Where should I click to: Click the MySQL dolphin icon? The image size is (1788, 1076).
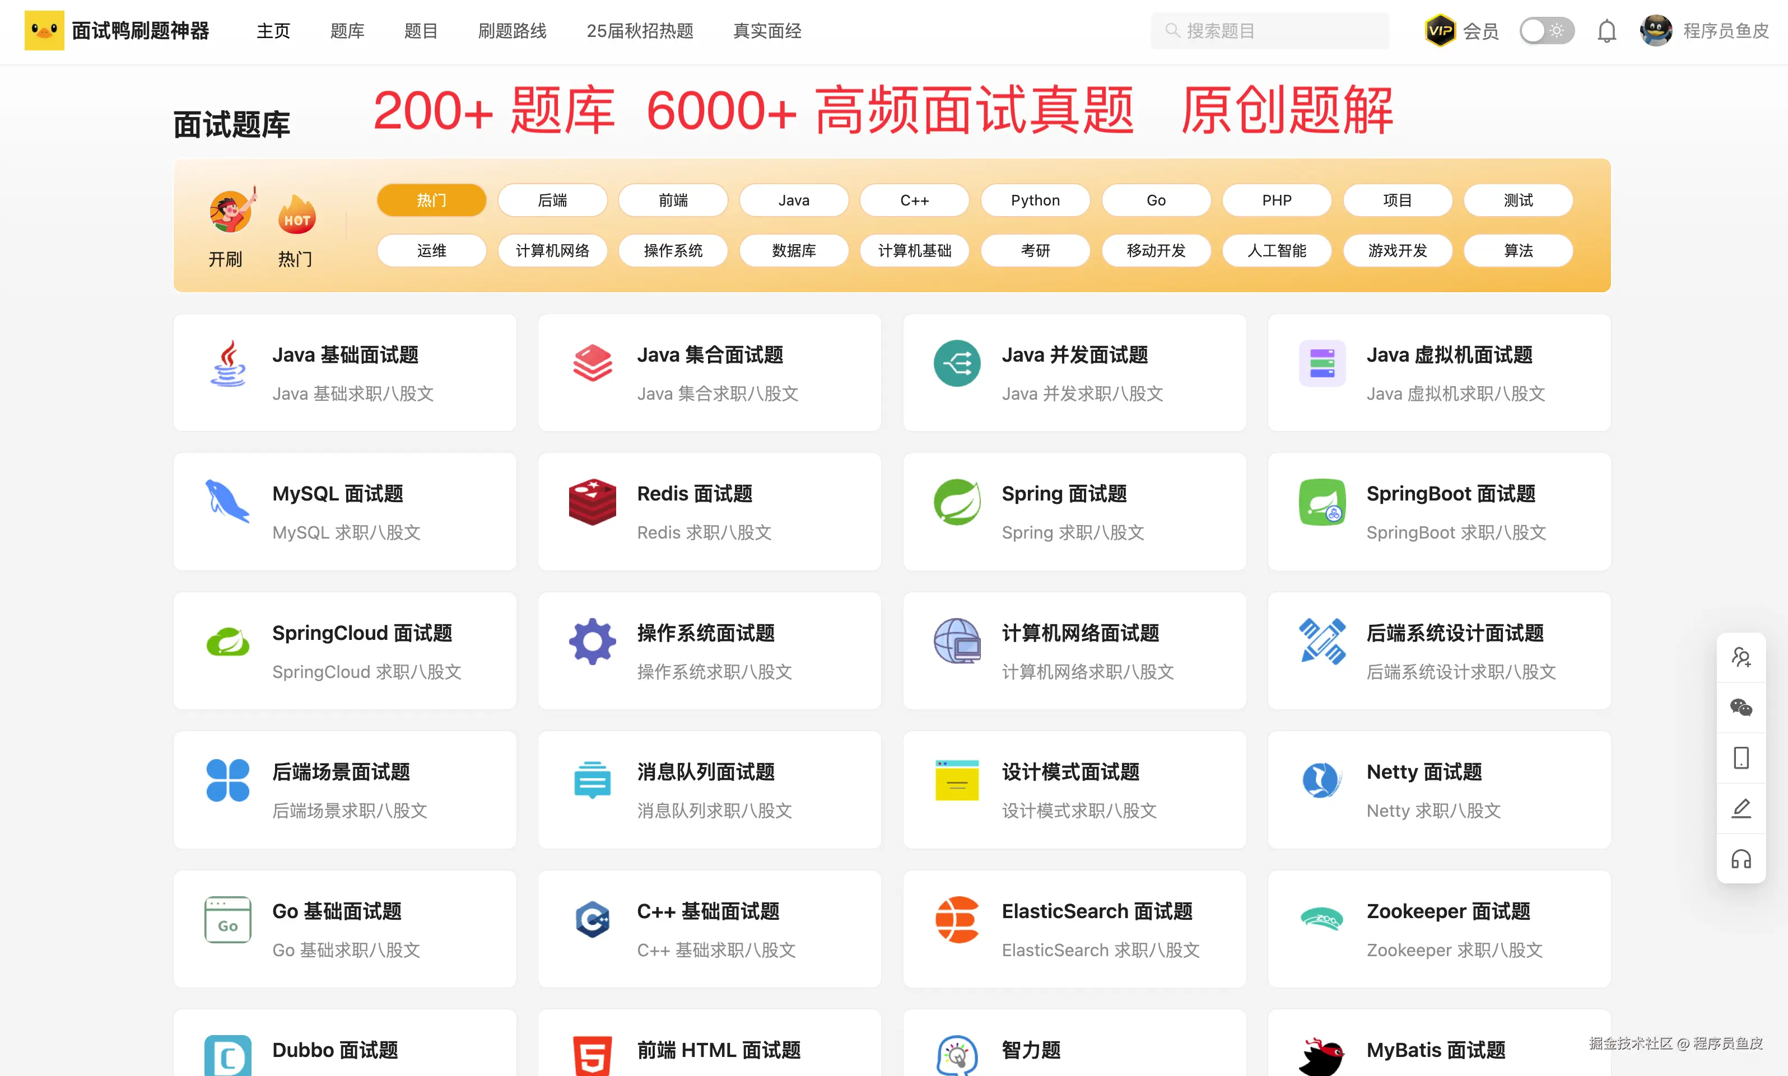tap(227, 502)
